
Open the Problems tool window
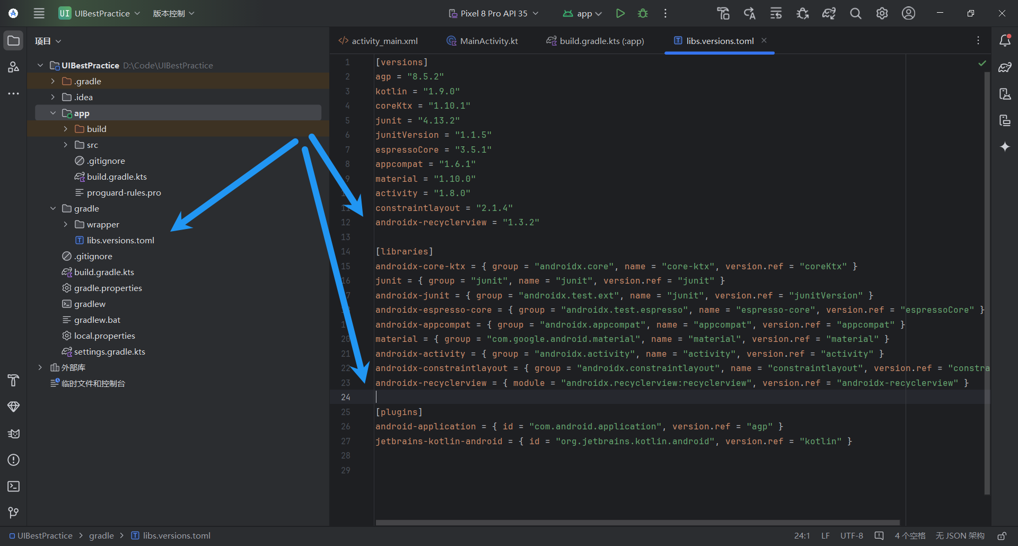(13, 460)
